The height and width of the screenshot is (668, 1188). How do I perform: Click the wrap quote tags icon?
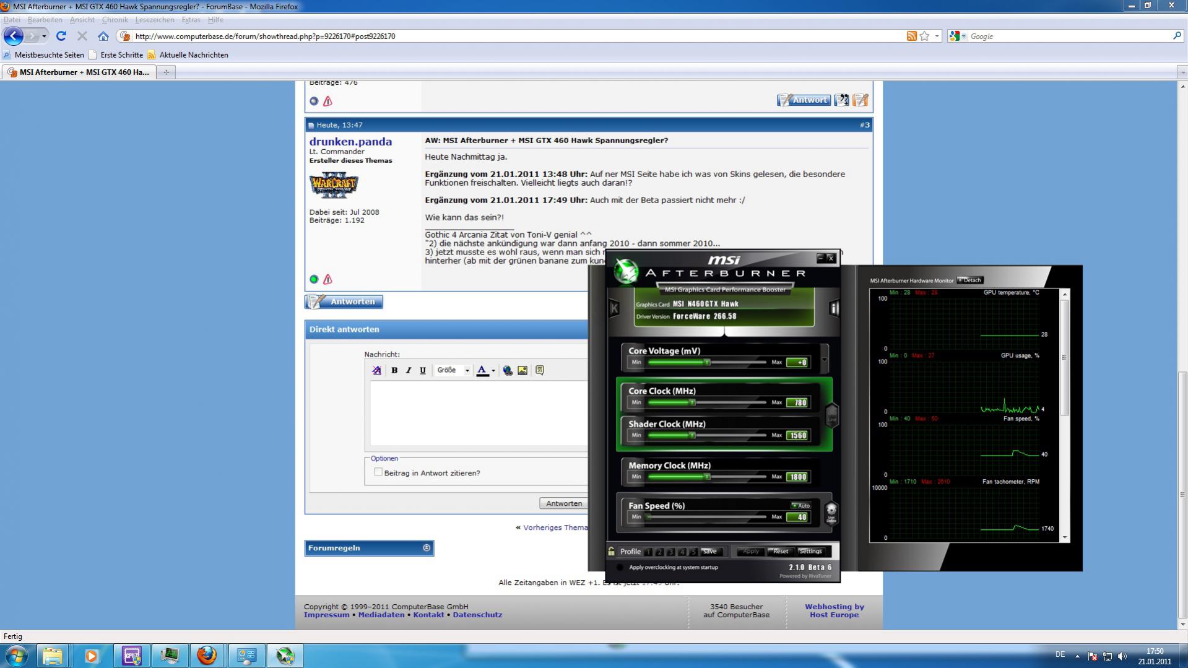540,370
